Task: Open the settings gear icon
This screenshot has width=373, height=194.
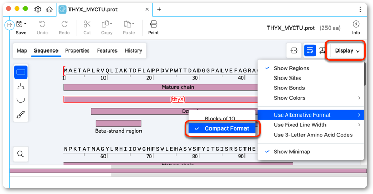Action: (x=38, y=9)
